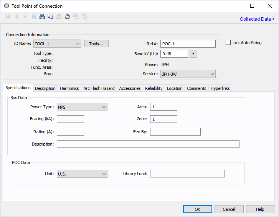Screen dimensions: 279x217
Task: Open the ID Name dropdown
Action: [57, 44]
